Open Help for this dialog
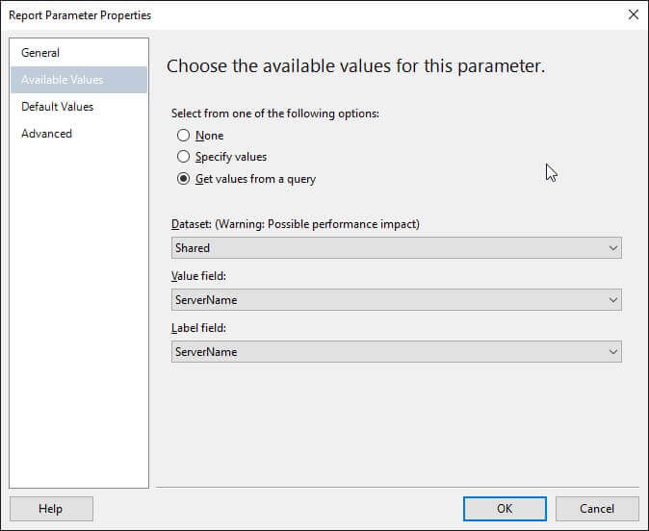Viewport: 649px width, 531px height. tap(51, 509)
